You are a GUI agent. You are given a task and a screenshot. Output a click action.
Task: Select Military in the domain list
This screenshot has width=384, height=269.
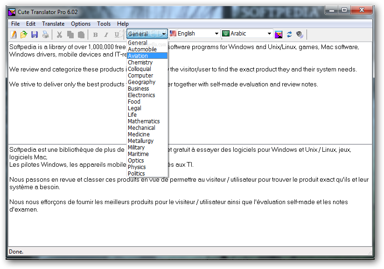point(147,148)
